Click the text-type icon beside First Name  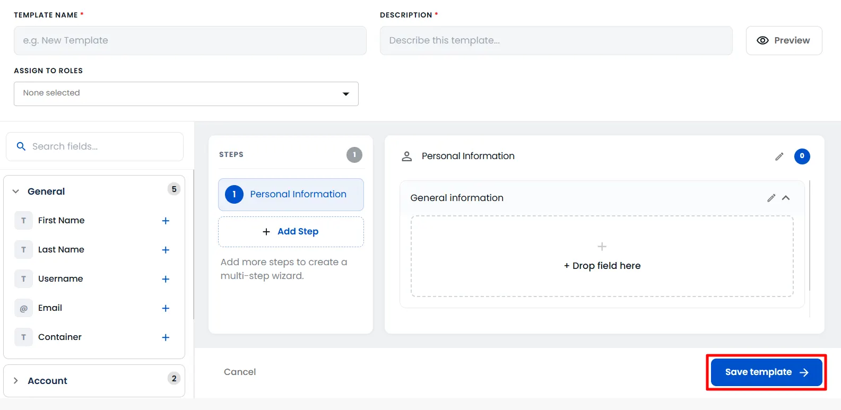point(23,221)
